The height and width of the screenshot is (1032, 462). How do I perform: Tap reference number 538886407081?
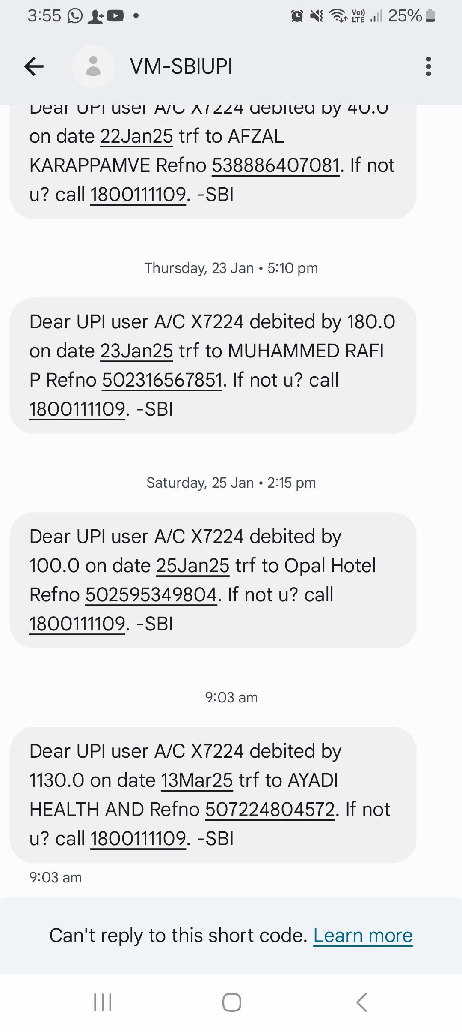click(x=276, y=165)
